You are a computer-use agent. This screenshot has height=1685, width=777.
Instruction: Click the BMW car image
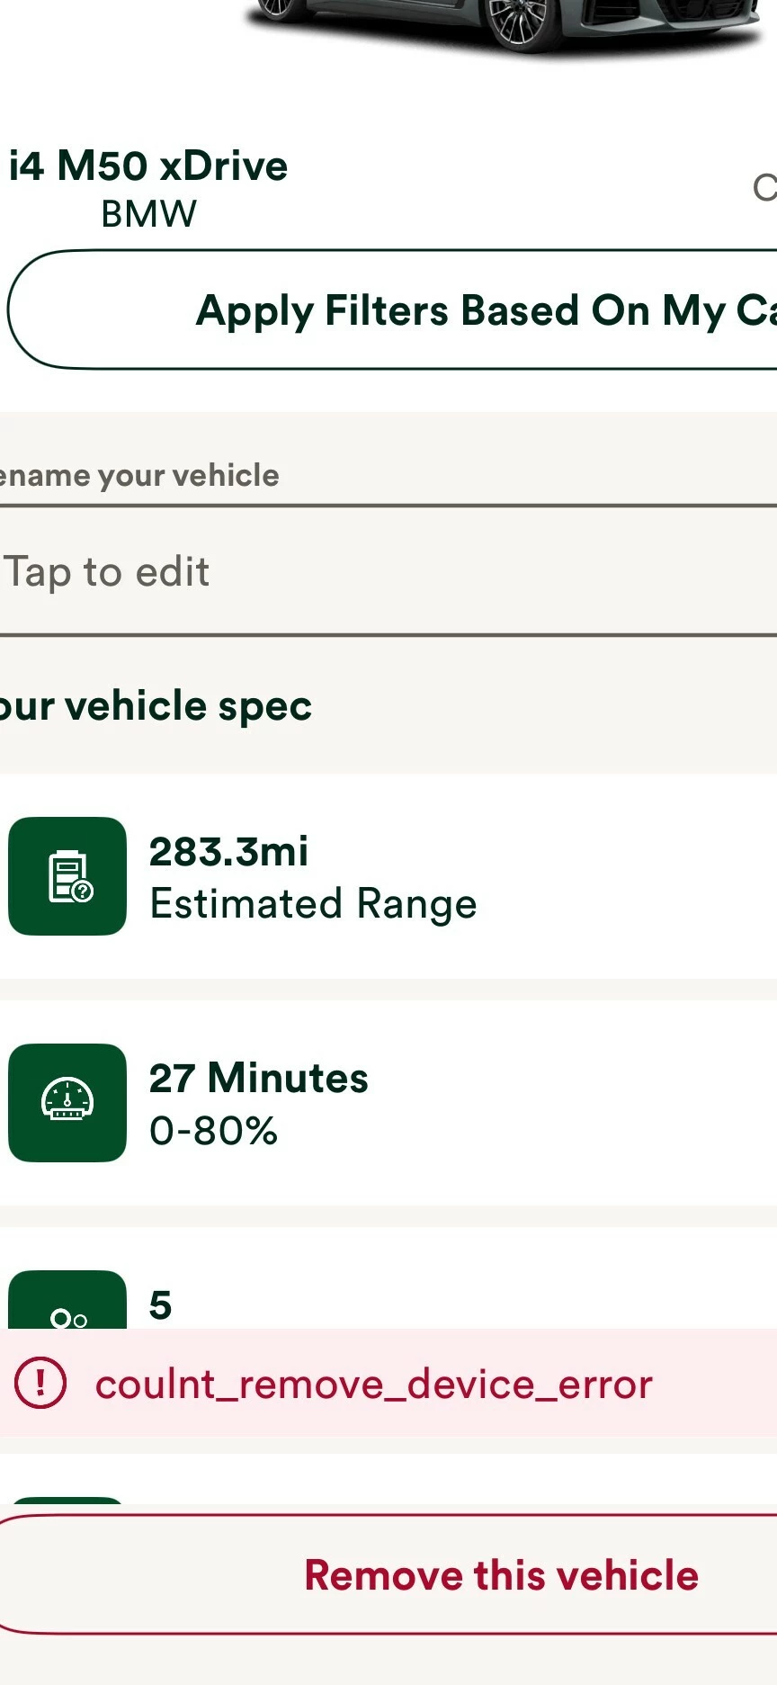coord(504,27)
